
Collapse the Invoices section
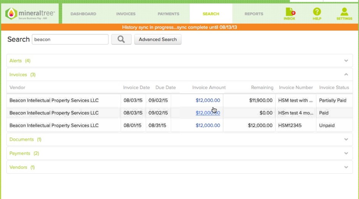346,75
